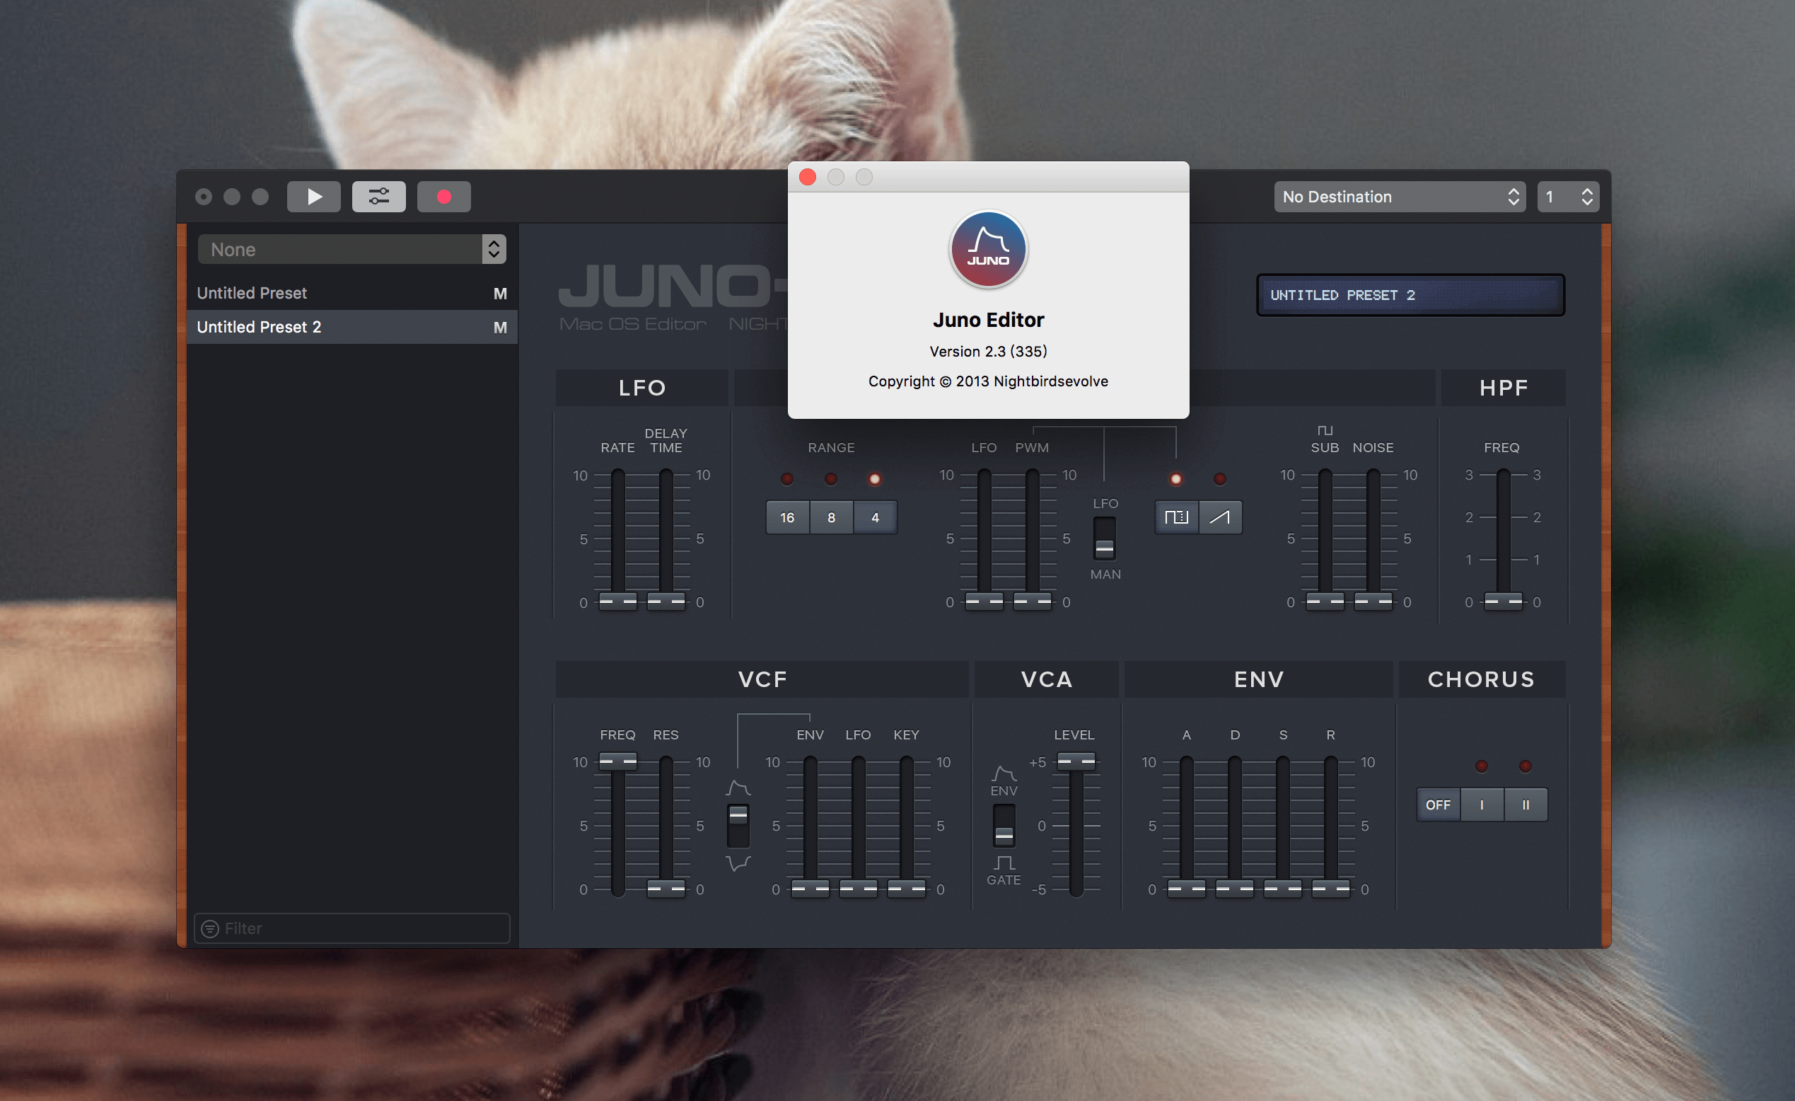Click the VCF KEY slider handle
Screen dimensions: 1795x1101
tap(906, 889)
